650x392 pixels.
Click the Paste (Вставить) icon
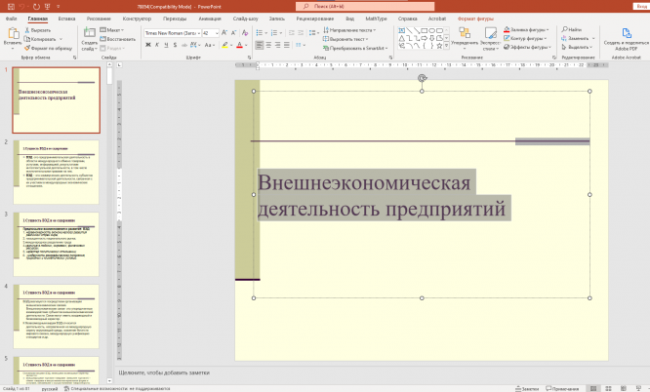(x=12, y=35)
